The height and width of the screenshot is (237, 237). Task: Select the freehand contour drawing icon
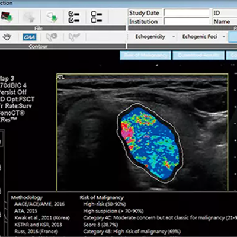[7, 37]
